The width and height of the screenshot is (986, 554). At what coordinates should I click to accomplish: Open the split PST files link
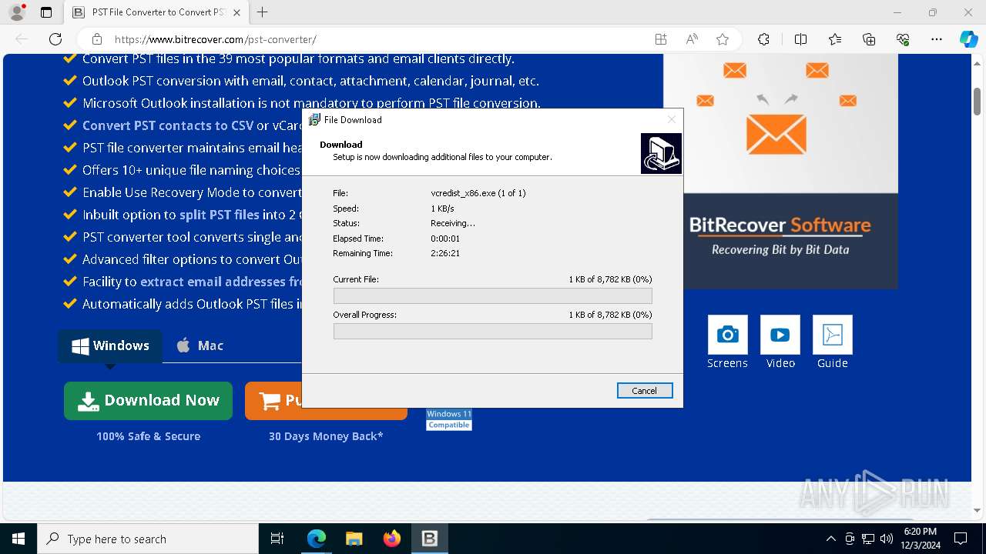(219, 215)
